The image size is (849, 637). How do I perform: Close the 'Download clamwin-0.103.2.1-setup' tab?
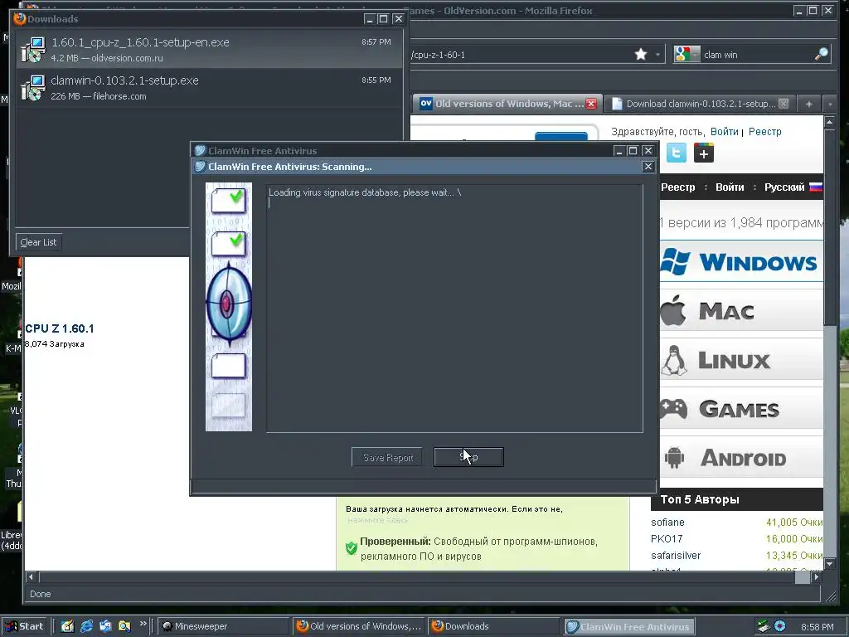click(784, 104)
